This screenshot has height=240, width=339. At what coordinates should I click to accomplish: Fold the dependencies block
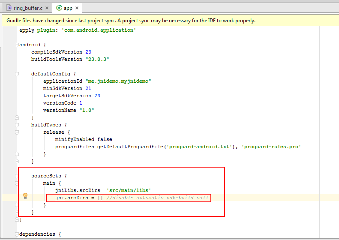click(17, 234)
